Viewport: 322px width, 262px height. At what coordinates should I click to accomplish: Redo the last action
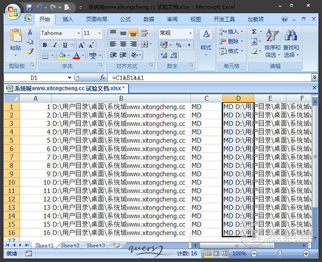(53, 8)
